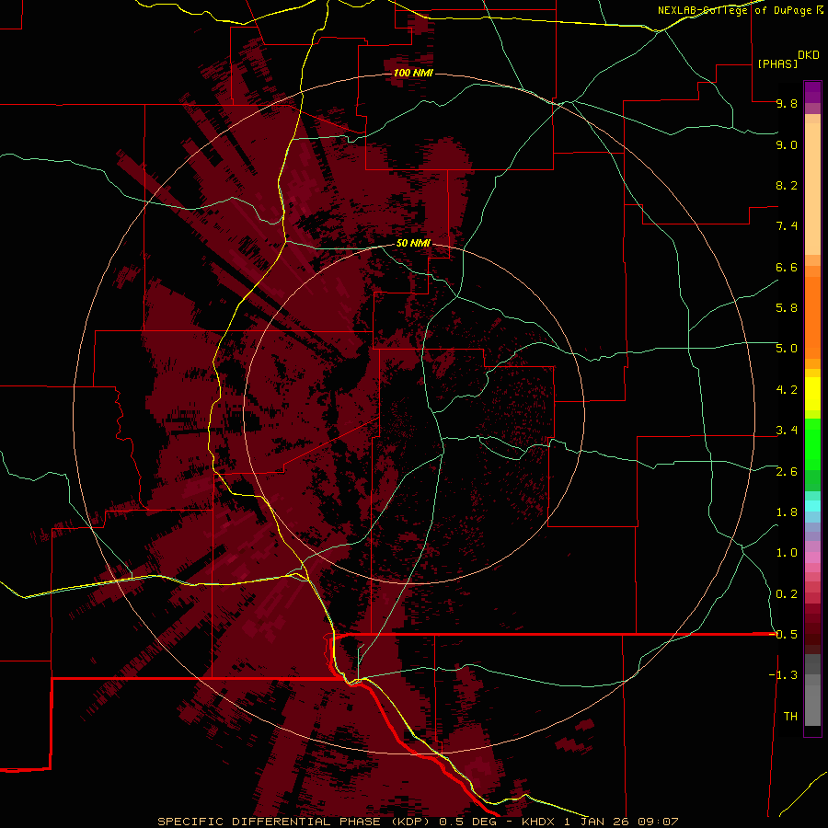
Task: Click the 5.8 value on color scale
Action: pyautogui.click(x=787, y=308)
